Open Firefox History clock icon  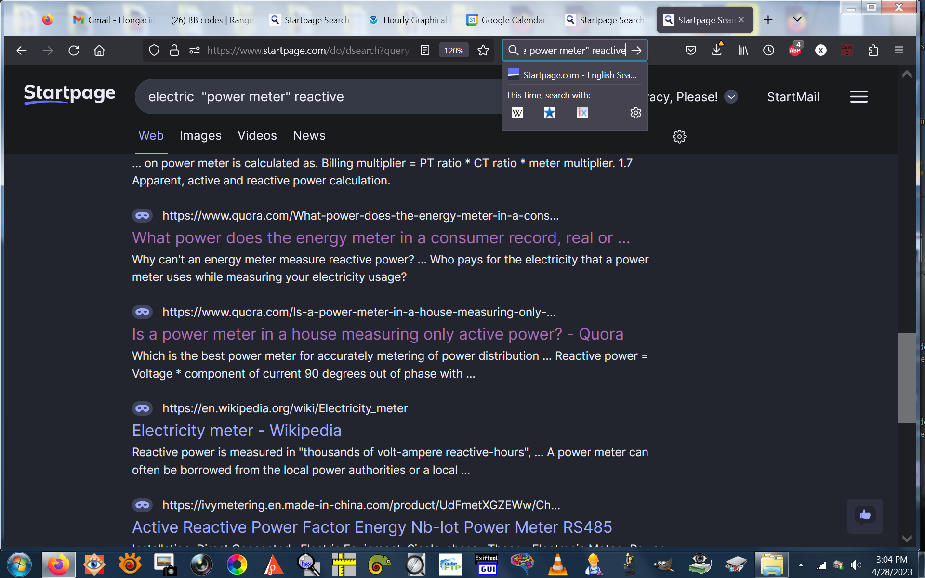click(x=768, y=50)
